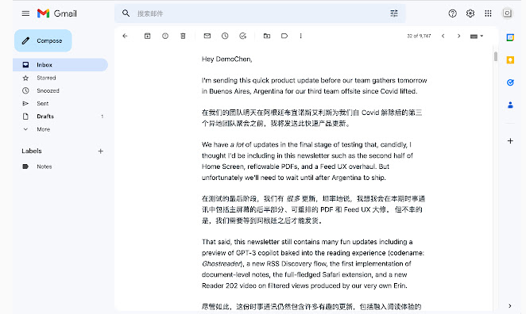526x314 pixels.
Task: Open the input tools dropdown
Action: tap(477, 36)
